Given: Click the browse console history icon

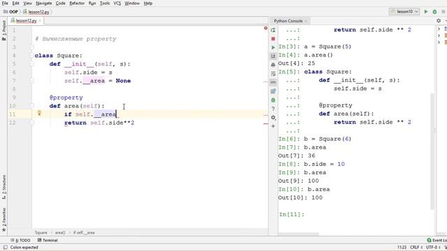Looking at the screenshot, I should click(x=273, y=91).
